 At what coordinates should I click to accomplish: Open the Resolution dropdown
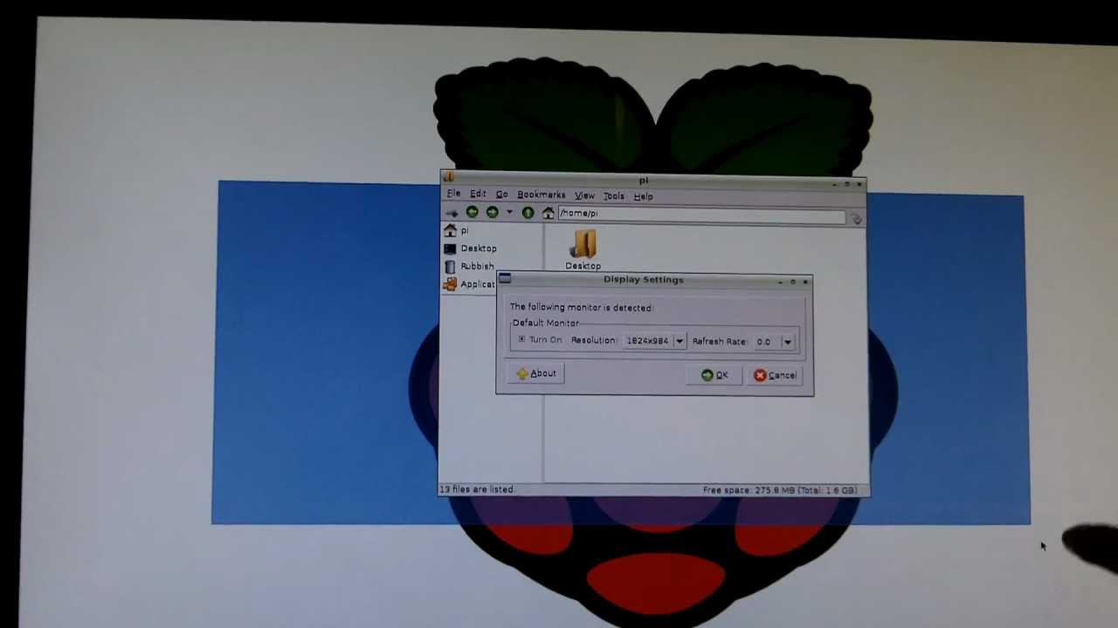[x=654, y=341]
